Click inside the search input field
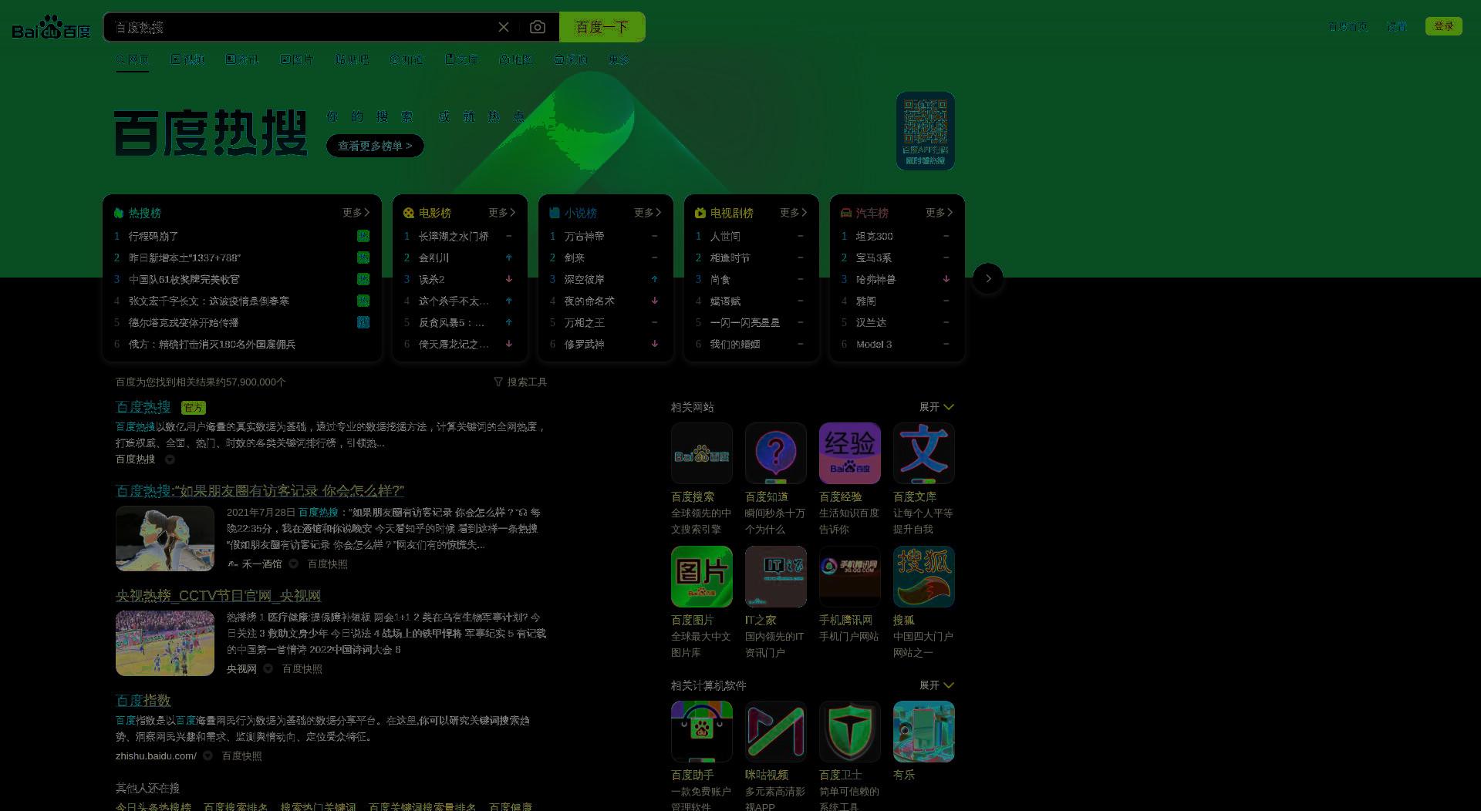This screenshot has width=1481, height=811. [x=301, y=27]
